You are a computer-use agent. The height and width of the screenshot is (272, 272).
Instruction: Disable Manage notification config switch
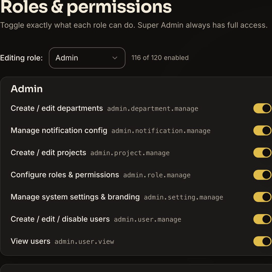point(263,130)
